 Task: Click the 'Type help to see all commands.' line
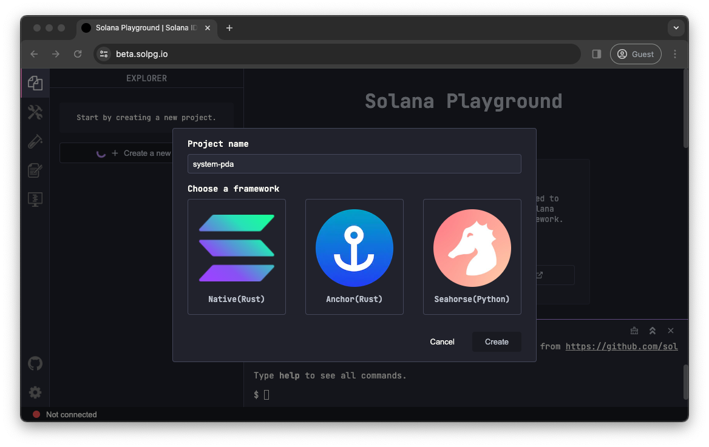330,375
